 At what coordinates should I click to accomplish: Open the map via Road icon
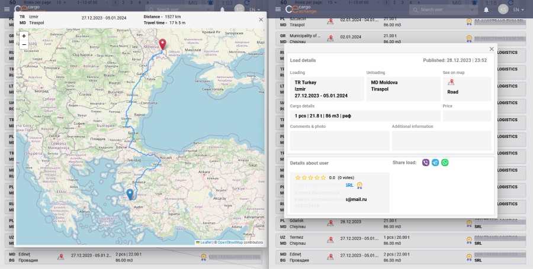click(x=451, y=83)
